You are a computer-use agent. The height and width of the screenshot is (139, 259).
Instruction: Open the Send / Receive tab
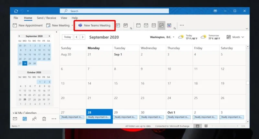46,18
